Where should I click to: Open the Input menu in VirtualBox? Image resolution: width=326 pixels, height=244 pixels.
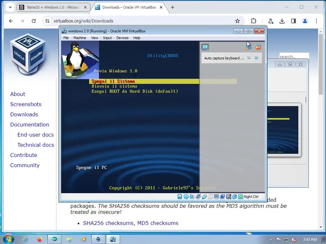tap(107, 38)
